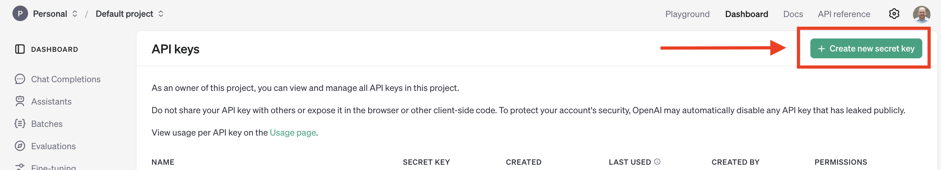The image size is (941, 170).
Task: Follow the Usage page link
Action: coord(292,132)
